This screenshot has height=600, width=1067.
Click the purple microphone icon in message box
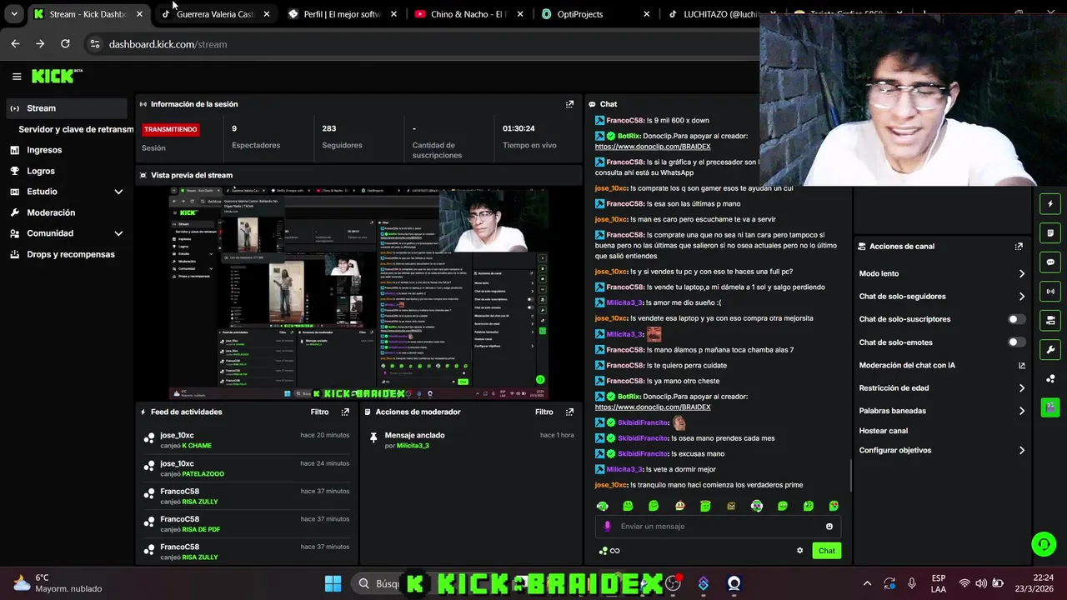pos(607,527)
